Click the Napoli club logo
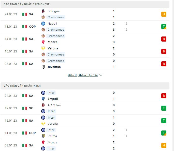The width and height of the screenshot is (174, 151). [43, 24]
